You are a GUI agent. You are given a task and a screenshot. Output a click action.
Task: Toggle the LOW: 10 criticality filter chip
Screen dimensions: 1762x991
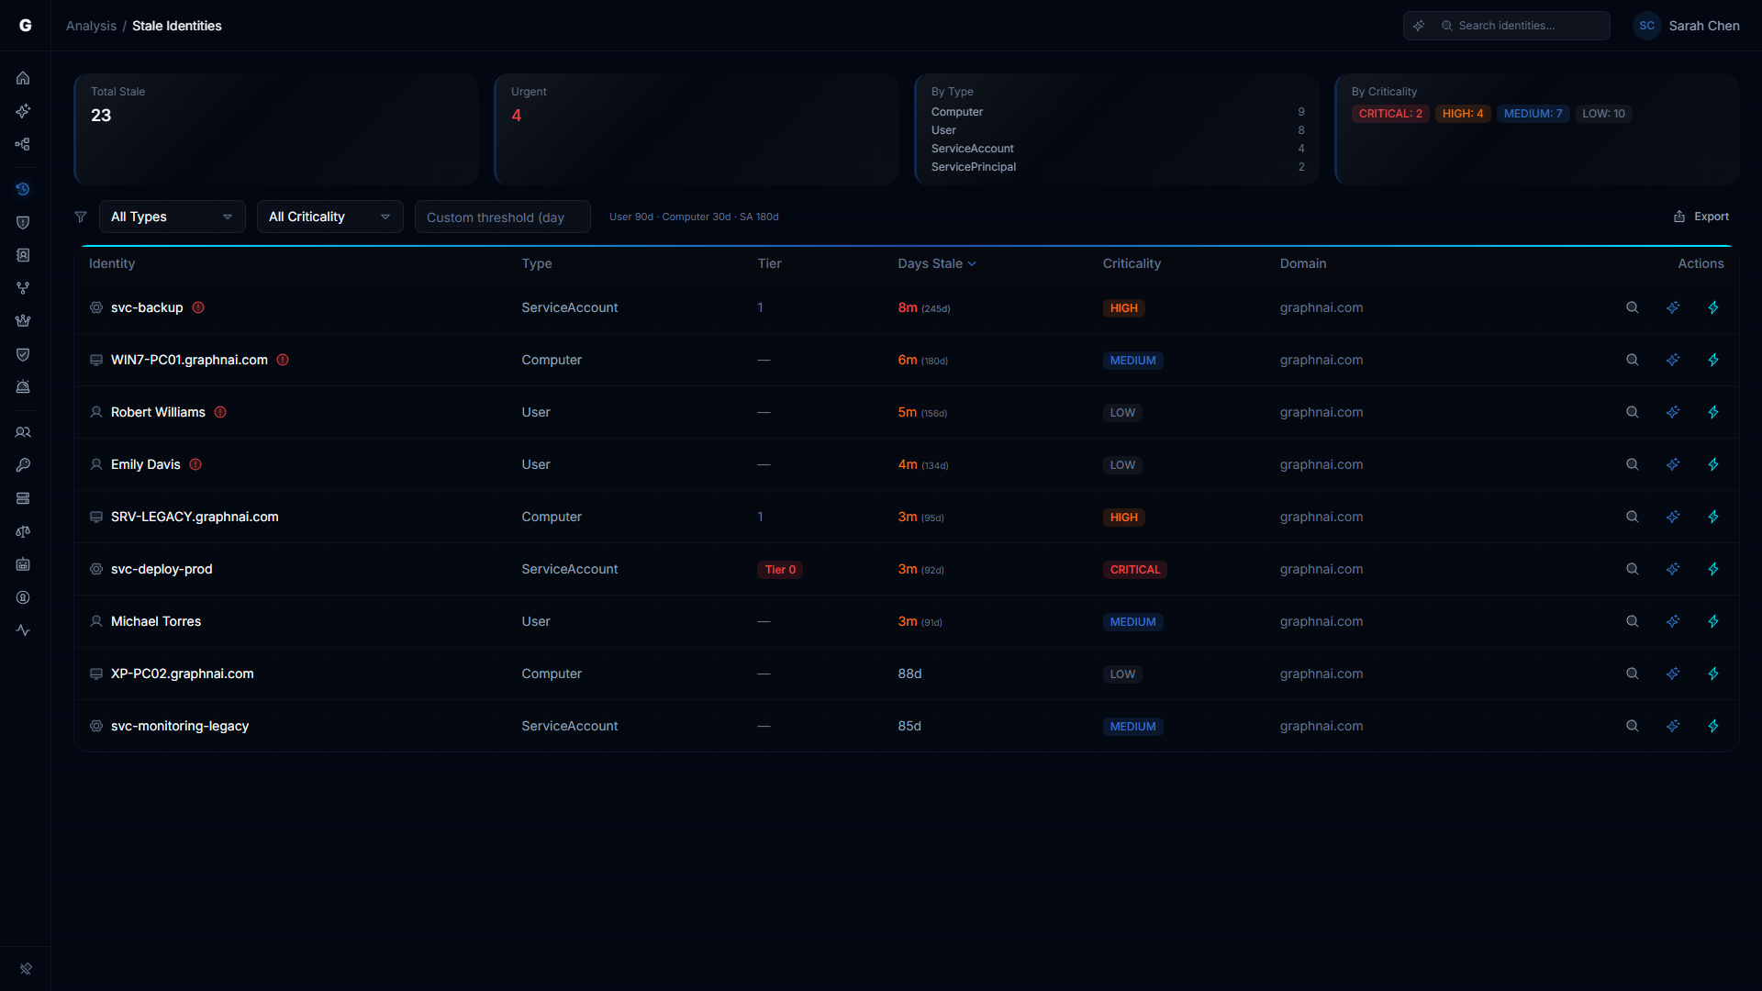(1603, 113)
